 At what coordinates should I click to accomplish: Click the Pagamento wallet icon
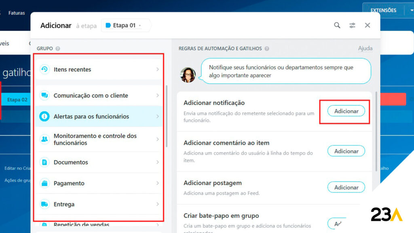[x=44, y=183]
